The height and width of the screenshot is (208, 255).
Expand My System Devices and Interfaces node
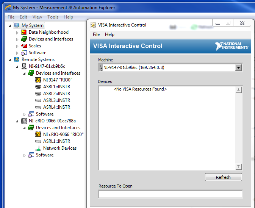point(17,39)
